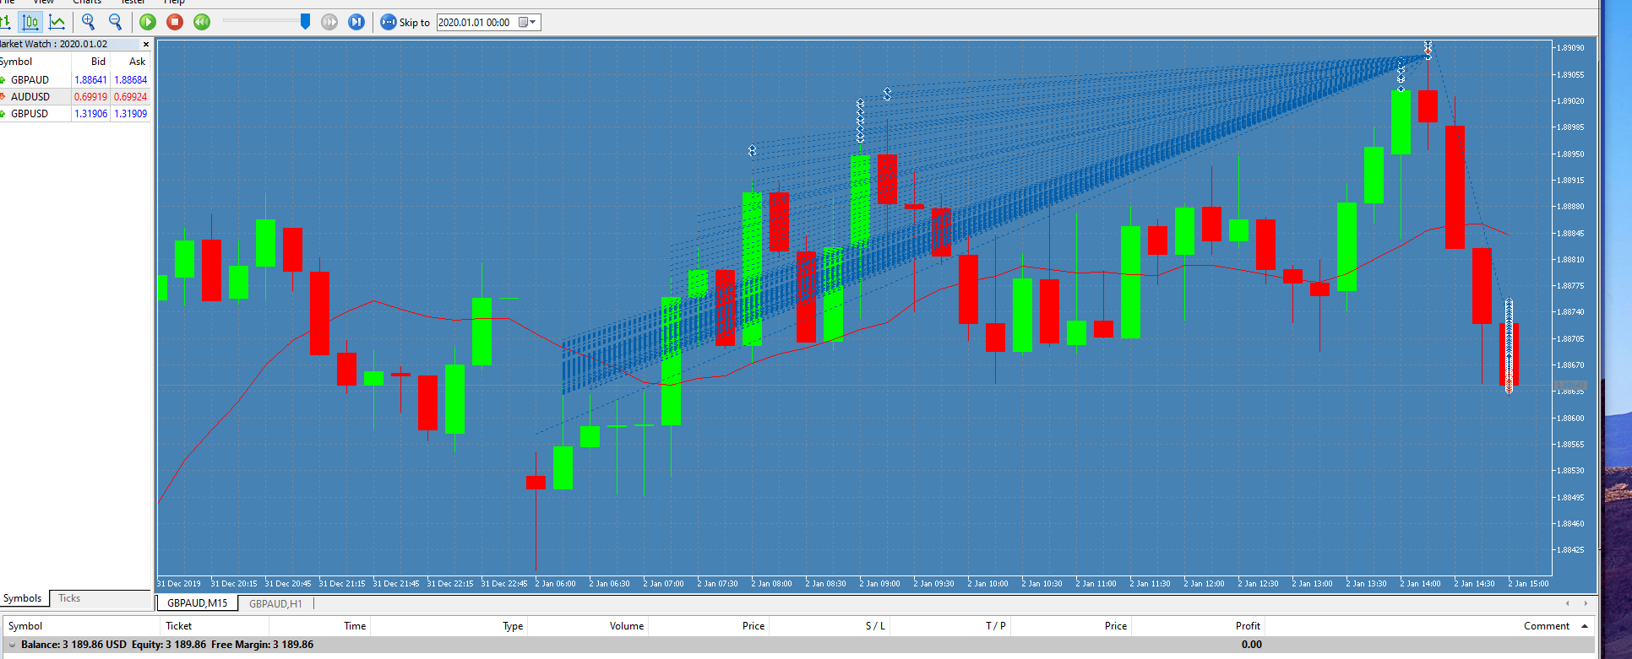Click the grayed fast-forward button
Image resolution: width=1632 pixels, height=659 pixels.
coord(329,22)
